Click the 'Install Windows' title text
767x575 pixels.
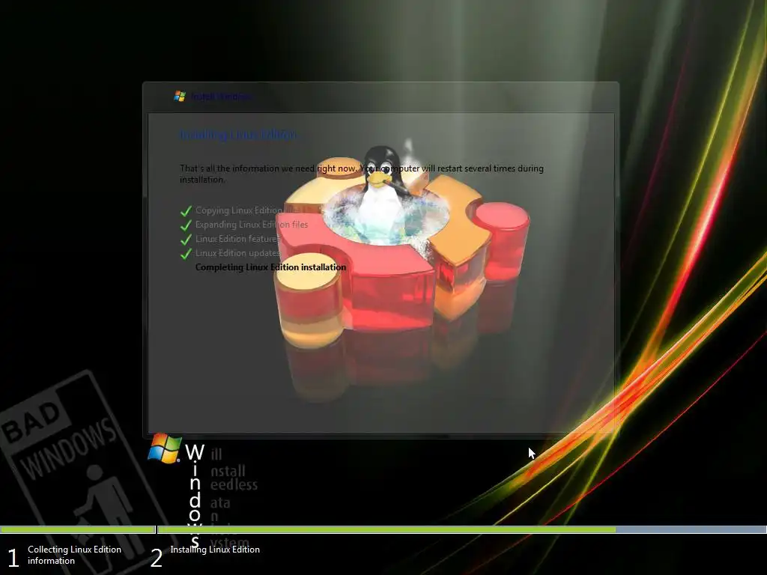[x=222, y=97]
